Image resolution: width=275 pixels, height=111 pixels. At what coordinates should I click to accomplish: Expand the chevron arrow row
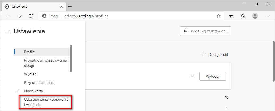(226, 108)
